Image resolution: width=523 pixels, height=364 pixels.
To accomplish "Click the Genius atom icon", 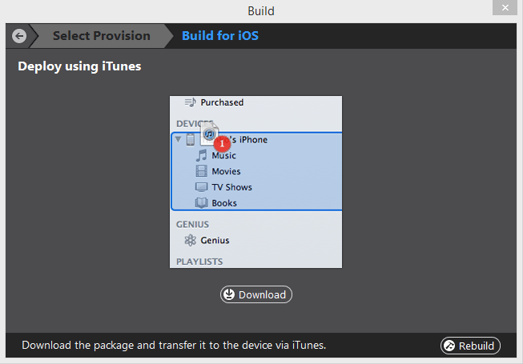I will click(x=191, y=240).
